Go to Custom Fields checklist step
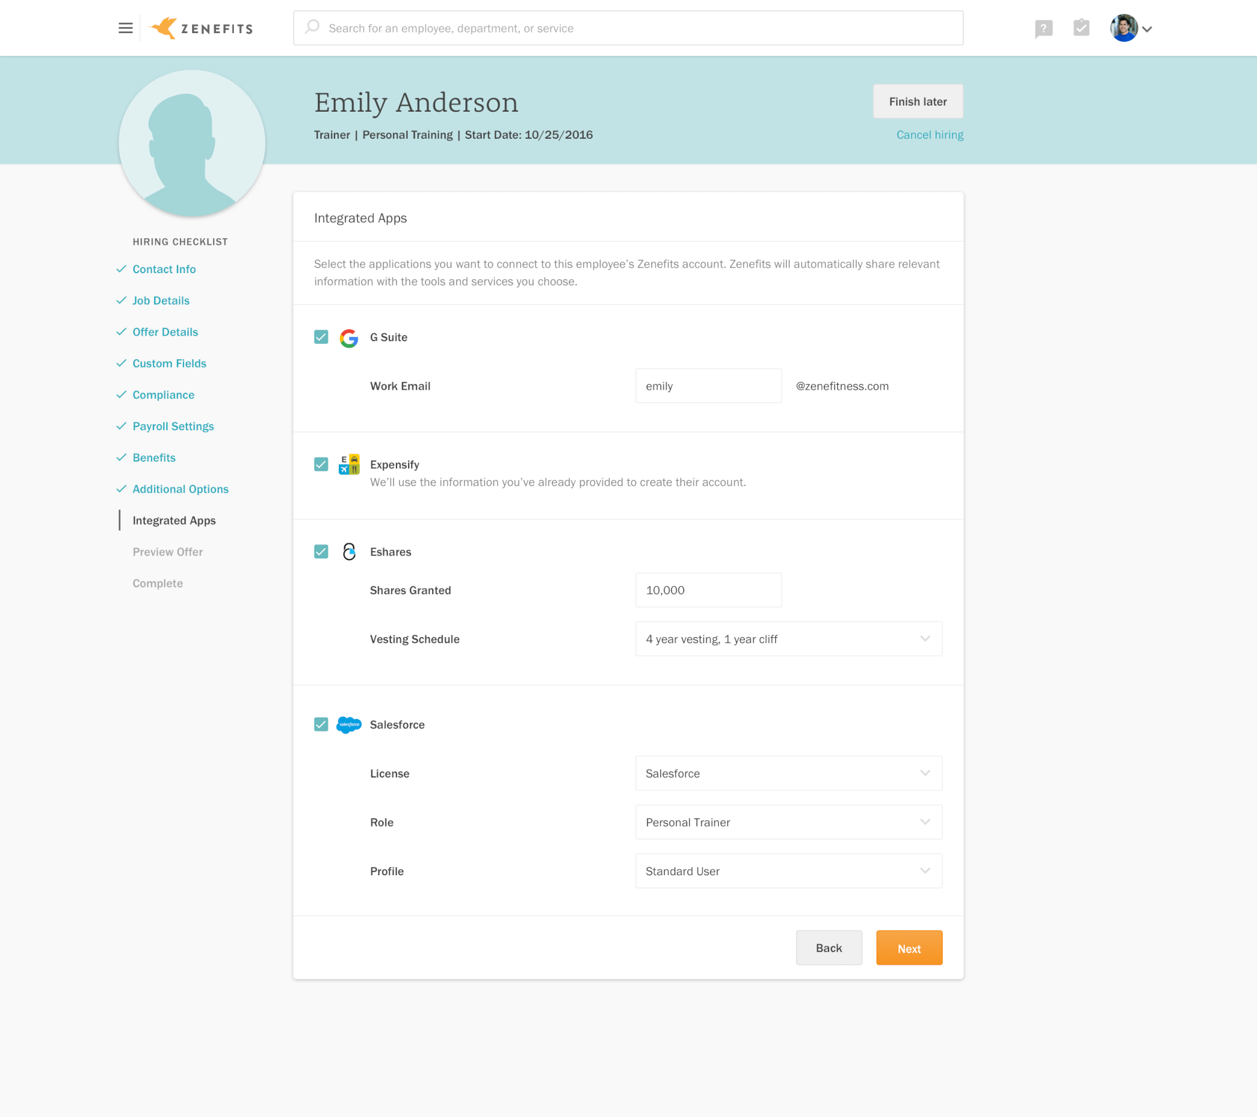The image size is (1257, 1117). 169,363
